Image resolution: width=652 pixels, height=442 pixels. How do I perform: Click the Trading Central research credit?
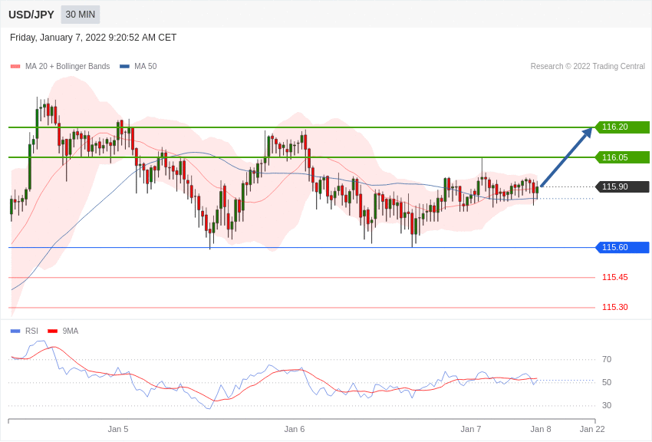click(588, 67)
